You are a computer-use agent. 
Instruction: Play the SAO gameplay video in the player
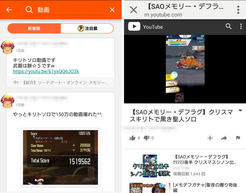pyautogui.click(x=185, y=69)
